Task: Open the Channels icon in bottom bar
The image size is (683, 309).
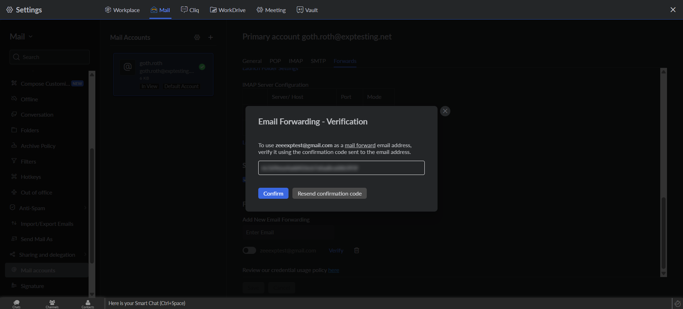Action: (52, 304)
